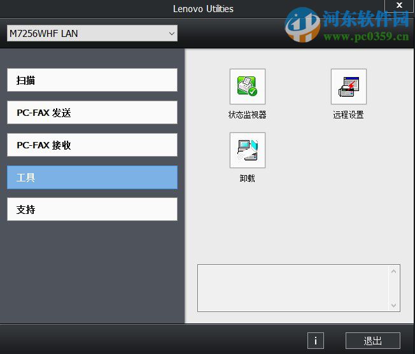
Task: Open the PC-FAX 接收 tab
Action: (x=92, y=145)
